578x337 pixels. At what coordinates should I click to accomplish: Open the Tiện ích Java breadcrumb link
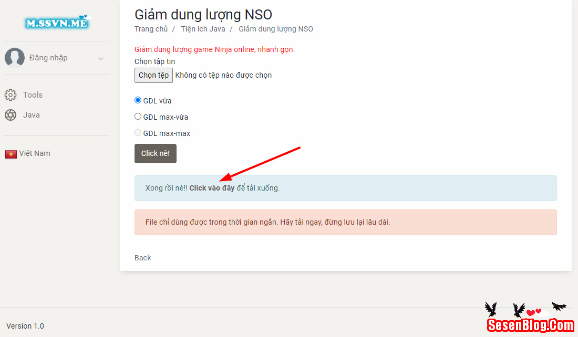click(x=203, y=29)
